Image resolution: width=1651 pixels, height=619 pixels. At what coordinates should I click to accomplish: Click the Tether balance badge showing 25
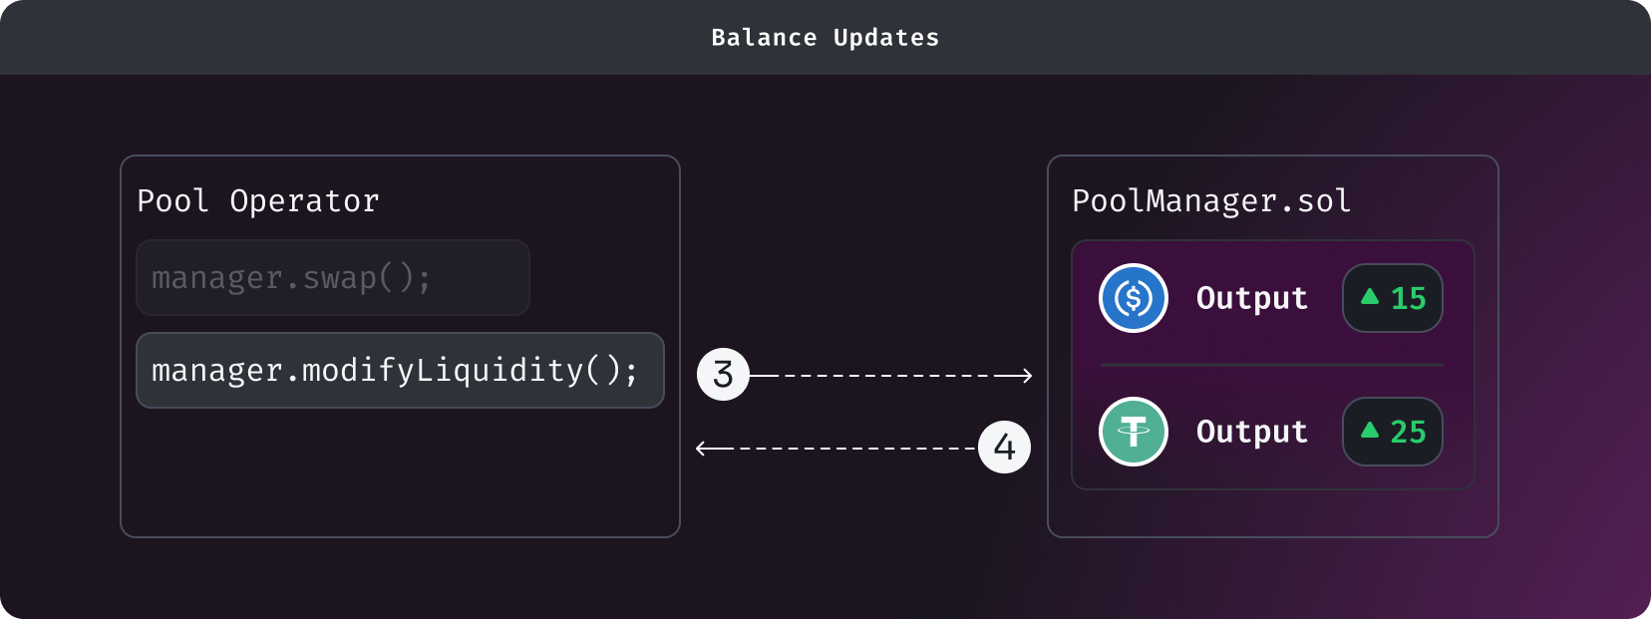[x=1393, y=432]
